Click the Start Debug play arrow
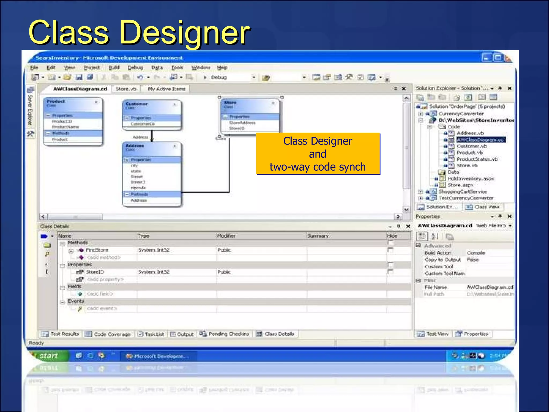The height and width of the screenshot is (412, 549). tap(205, 78)
